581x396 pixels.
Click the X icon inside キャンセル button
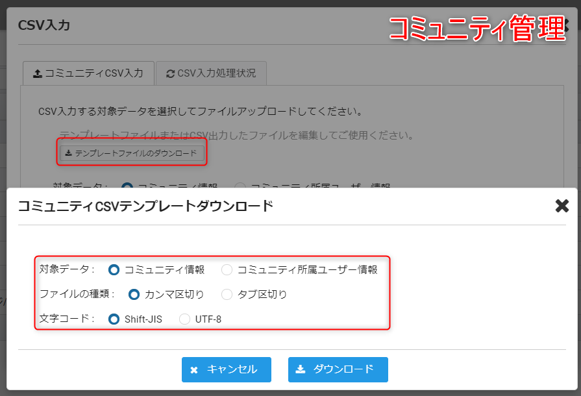tap(194, 370)
